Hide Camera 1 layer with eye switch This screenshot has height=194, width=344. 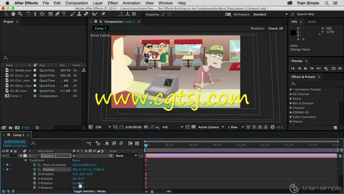(x=3, y=156)
